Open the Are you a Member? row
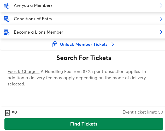The width and height of the screenshot is (165, 131). 33,5
